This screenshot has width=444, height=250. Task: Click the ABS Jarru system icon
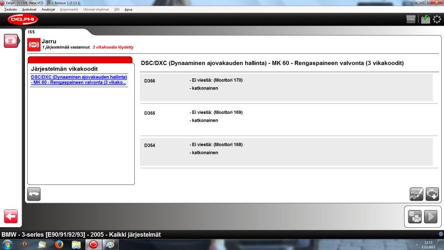[34, 44]
